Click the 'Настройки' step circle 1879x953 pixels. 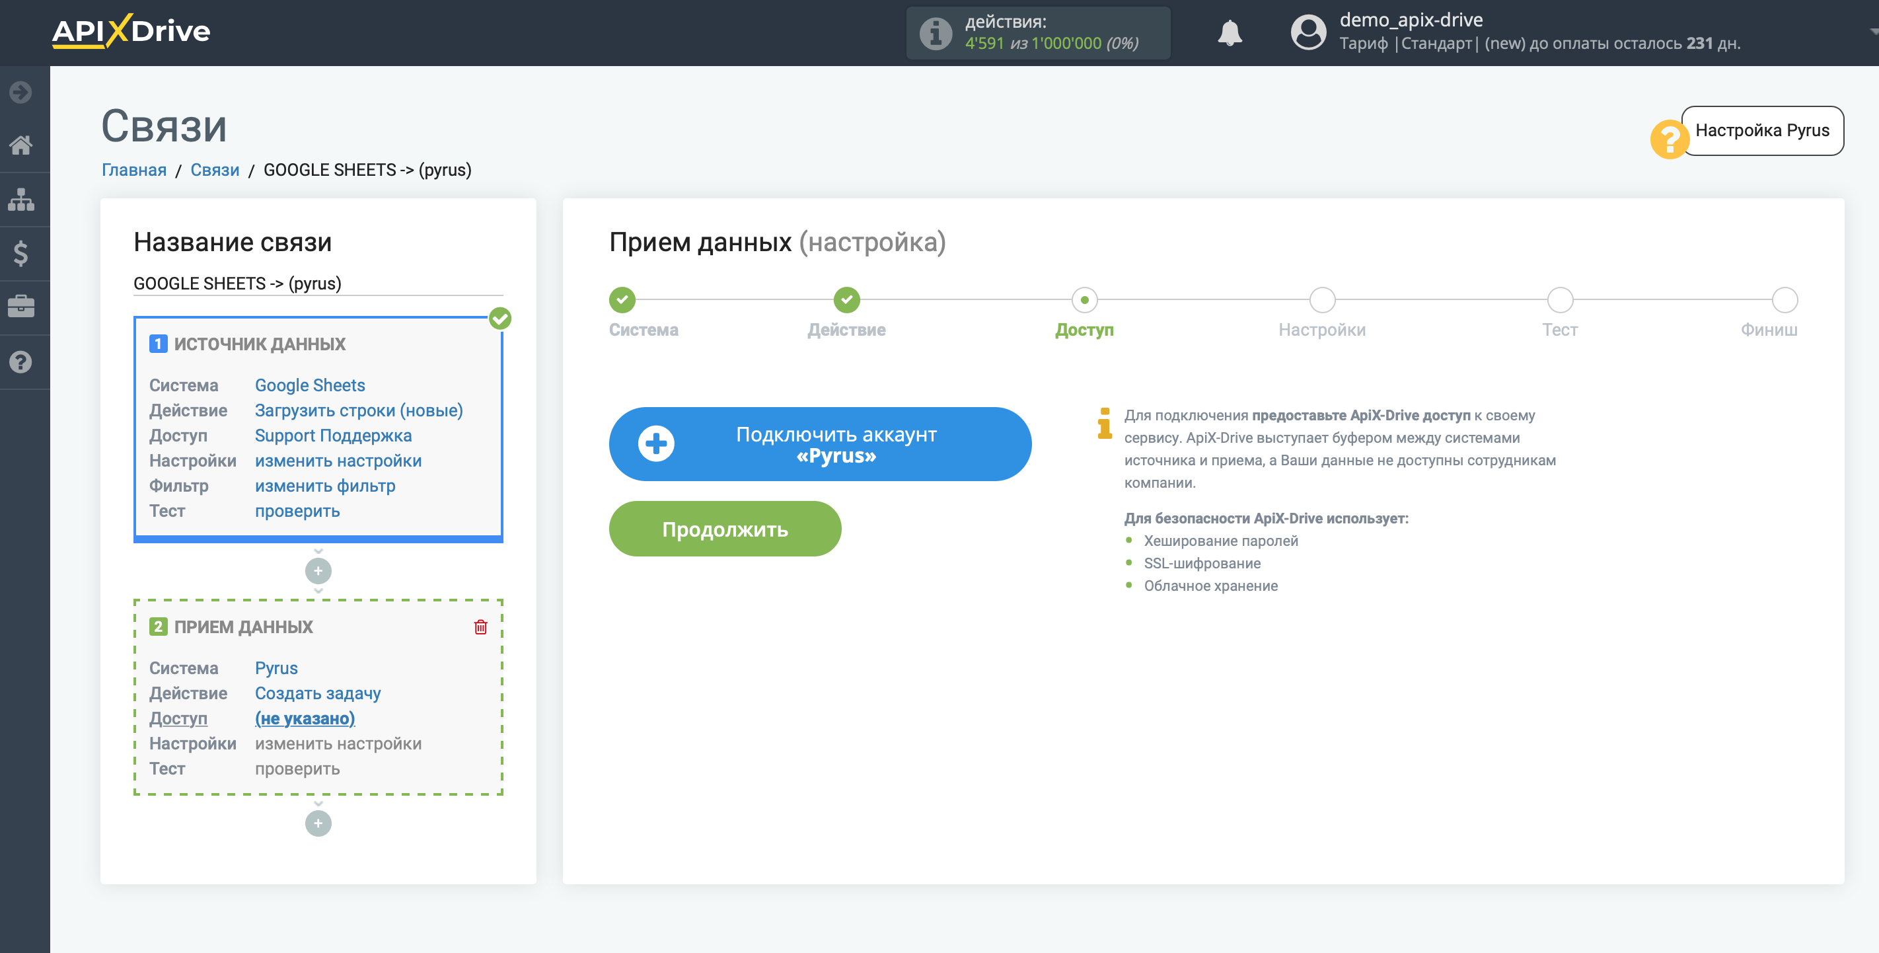pos(1322,299)
